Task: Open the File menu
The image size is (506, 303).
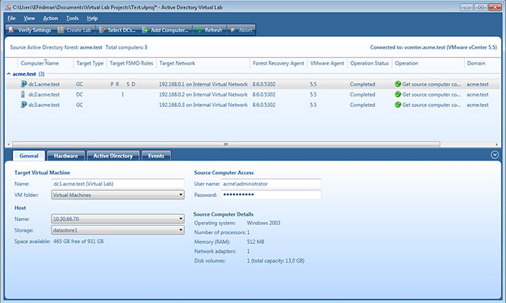Action: coord(12,18)
